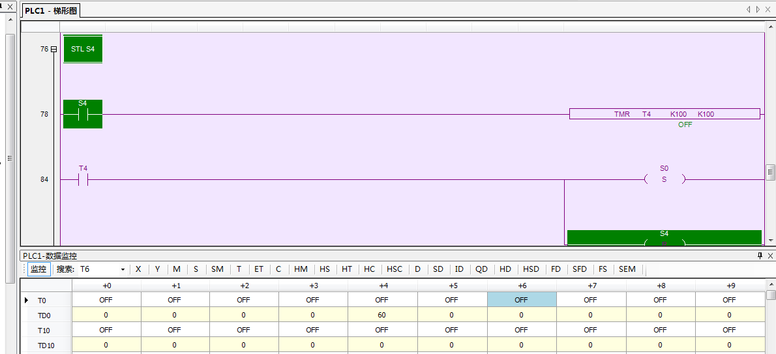Show the HSC register type
Image resolution: width=776 pixels, height=354 pixels.
(395, 269)
